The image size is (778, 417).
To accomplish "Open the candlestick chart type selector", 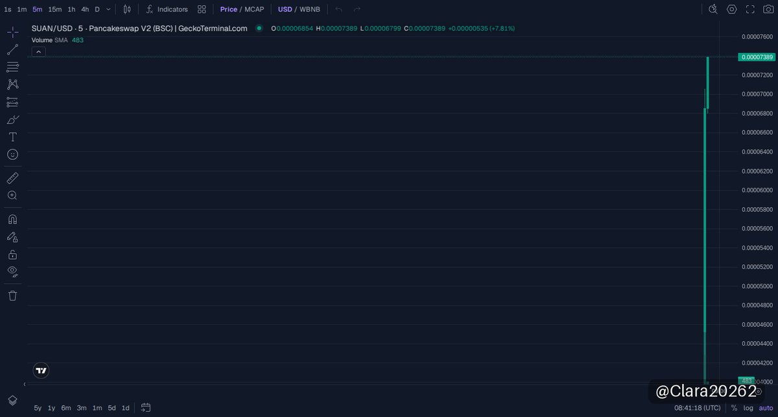I will click(127, 9).
